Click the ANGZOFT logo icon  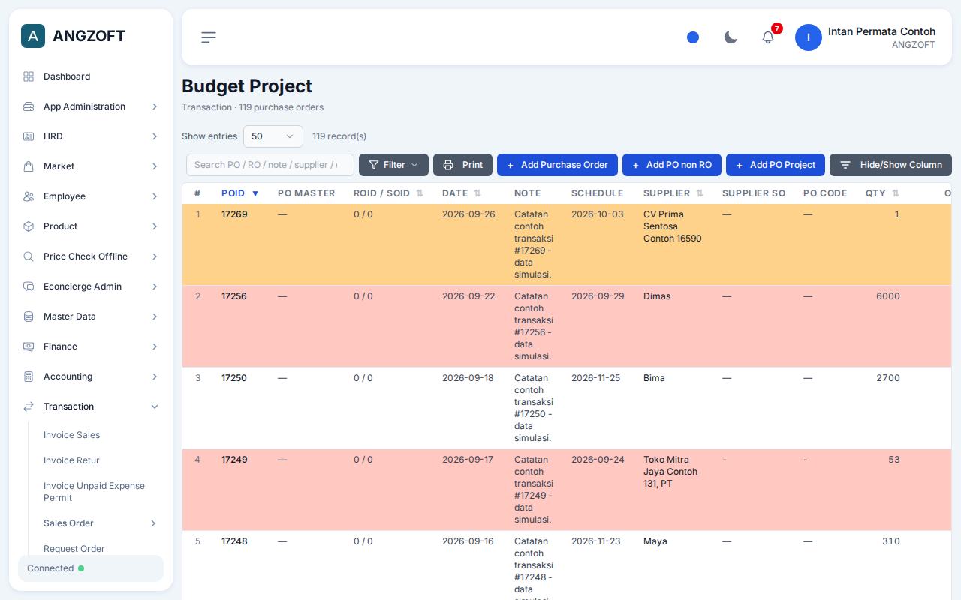[x=33, y=36]
